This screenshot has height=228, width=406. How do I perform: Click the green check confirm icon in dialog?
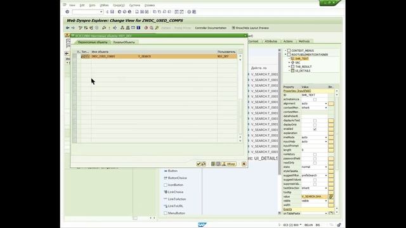pyautogui.click(x=199, y=164)
